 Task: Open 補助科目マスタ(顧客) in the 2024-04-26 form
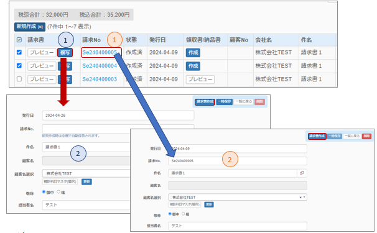[60, 181]
